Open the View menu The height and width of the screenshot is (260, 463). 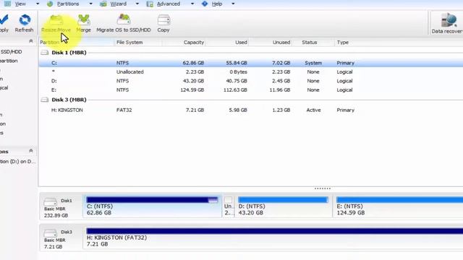[x=20, y=4]
